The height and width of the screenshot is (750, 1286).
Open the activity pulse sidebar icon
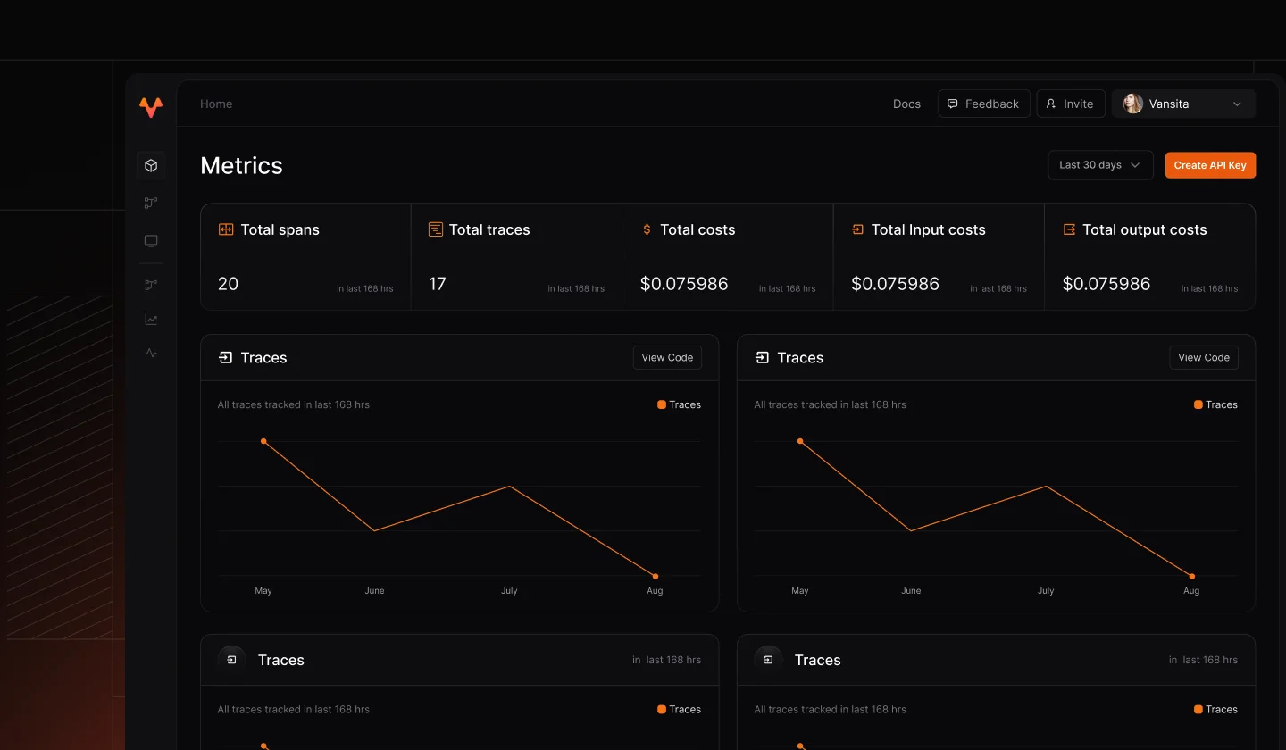[151, 353]
